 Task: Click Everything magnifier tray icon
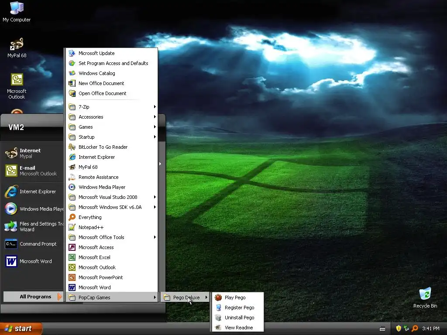415,328
